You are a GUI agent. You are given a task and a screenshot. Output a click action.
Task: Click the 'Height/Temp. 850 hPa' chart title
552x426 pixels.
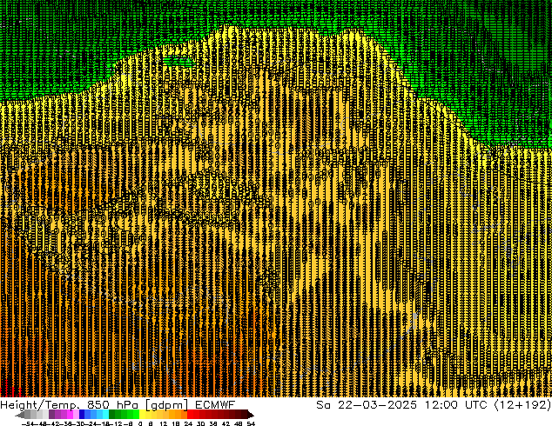[68, 405]
